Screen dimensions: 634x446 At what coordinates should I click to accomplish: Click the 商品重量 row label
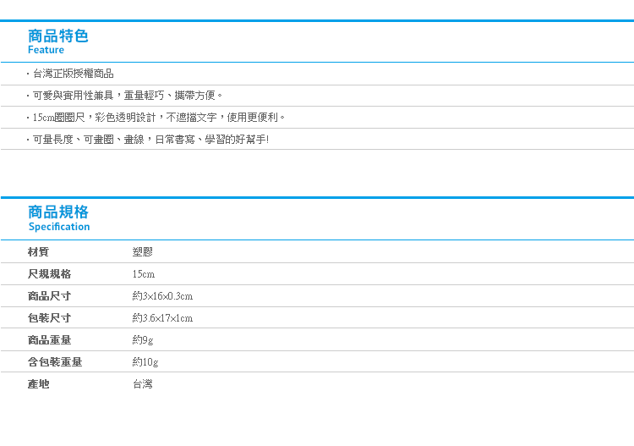[49, 340]
